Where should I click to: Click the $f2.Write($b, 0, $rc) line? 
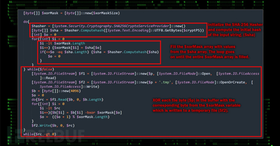[53, 125]
